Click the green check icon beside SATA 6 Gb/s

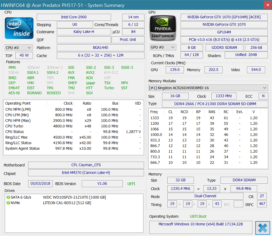[8, 197]
